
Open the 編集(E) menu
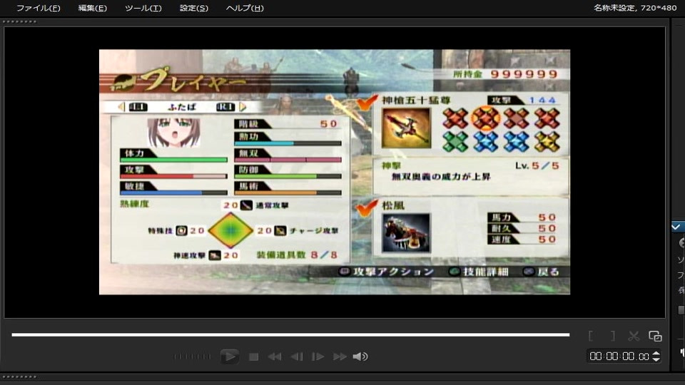tap(92, 8)
